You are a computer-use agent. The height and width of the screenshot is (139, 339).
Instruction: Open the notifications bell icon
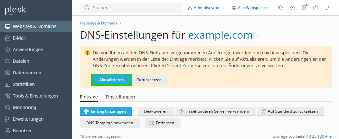(x=281, y=8)
